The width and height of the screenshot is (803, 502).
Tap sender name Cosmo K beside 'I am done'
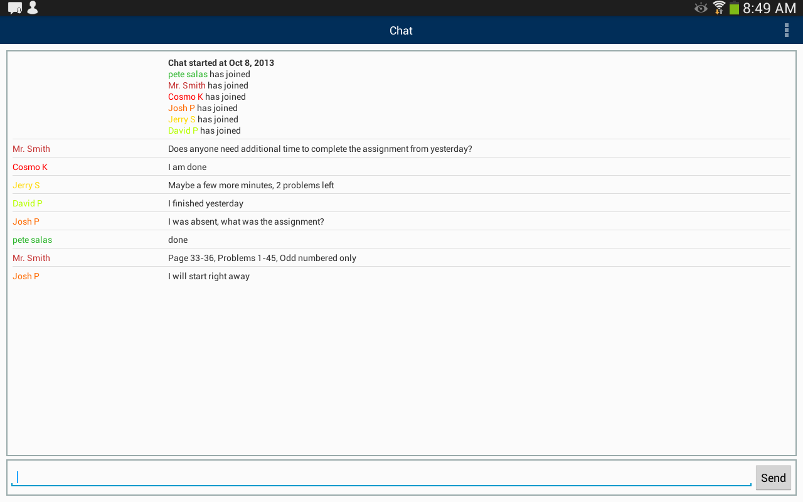tap(30, 167)
